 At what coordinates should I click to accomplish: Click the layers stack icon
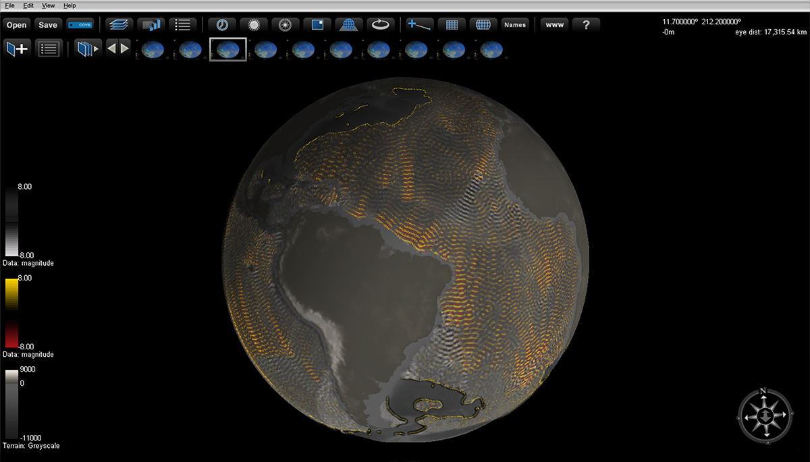click(x=119, y=25)
